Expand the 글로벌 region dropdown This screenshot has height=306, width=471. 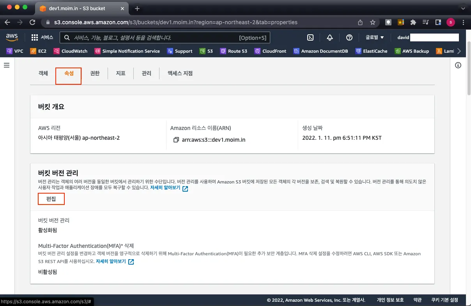click(375, 37)
